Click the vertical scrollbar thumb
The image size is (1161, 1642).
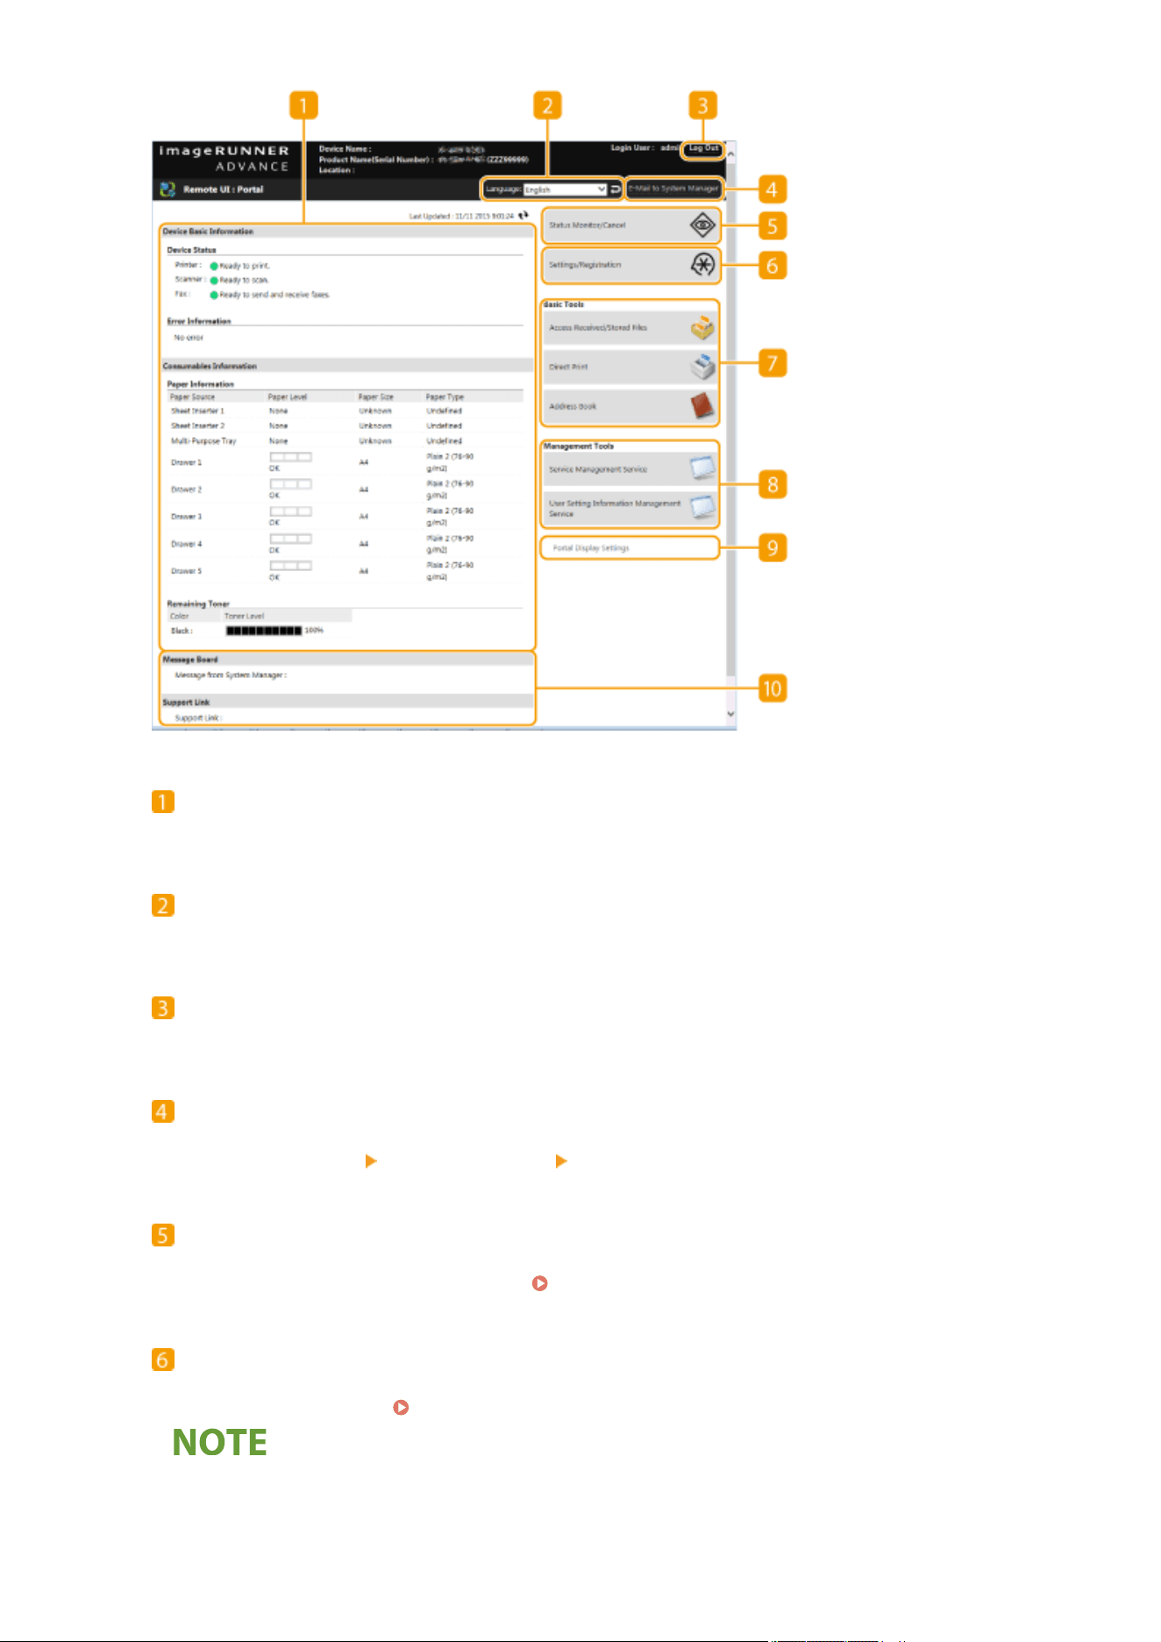[730, 421]
